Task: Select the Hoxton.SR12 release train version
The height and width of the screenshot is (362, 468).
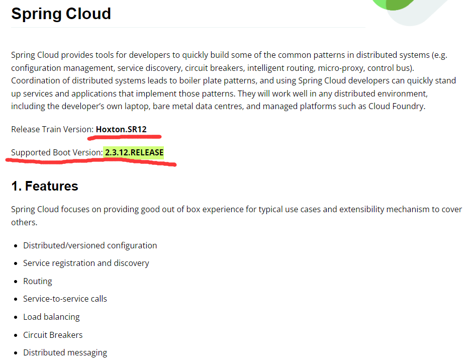Action: tap(121, 129)
